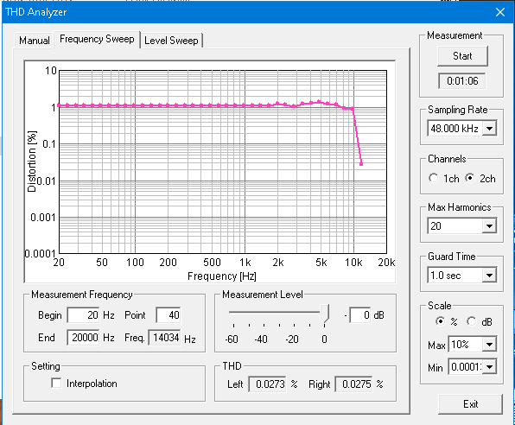This screenshot has width=515, height=425.
Task: Exit the THD Analyzer
Action: [x=470, y=404]
